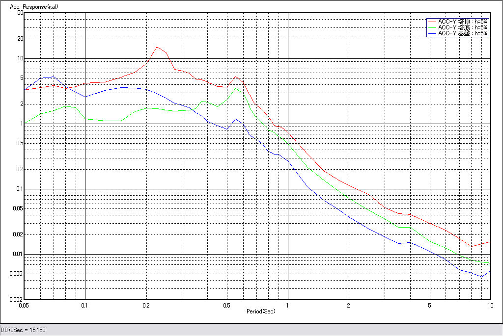Image resolution: width=503 pixels, height=336 pixels.
Task: Click the status bar reading 0.070Sec = 15.150
Action: (23, 330)
